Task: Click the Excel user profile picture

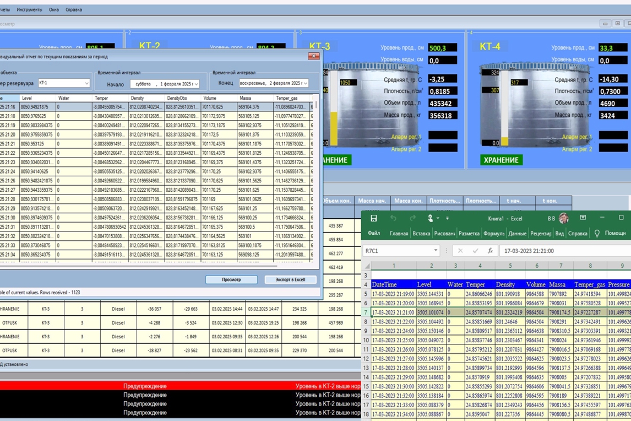Action: tap(563, 219)
